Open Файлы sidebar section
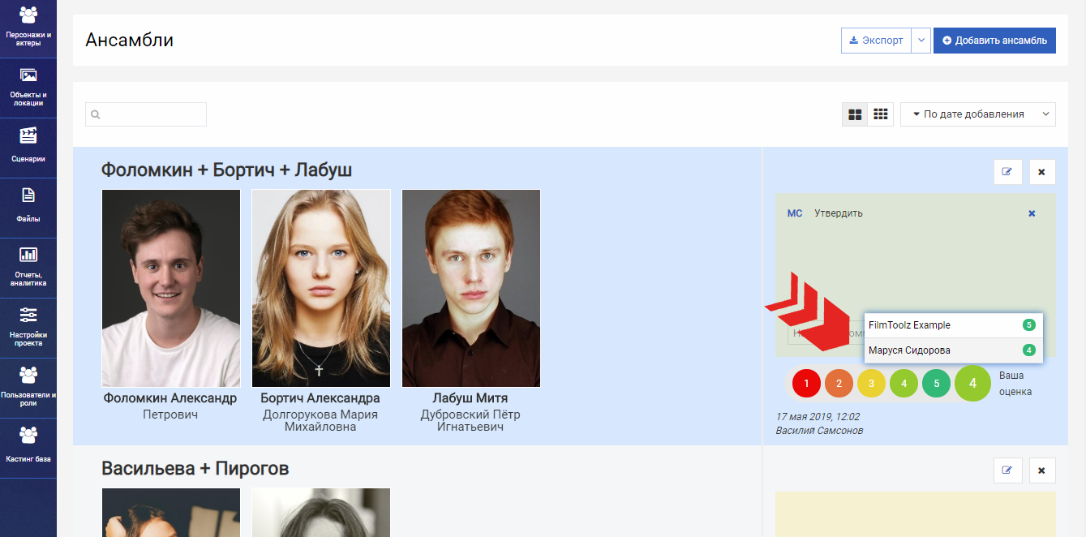The image size is (1086, 537). pos(28,208)
